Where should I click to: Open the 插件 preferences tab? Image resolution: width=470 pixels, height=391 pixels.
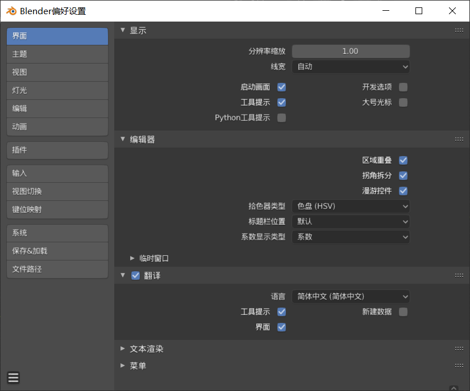57,150
